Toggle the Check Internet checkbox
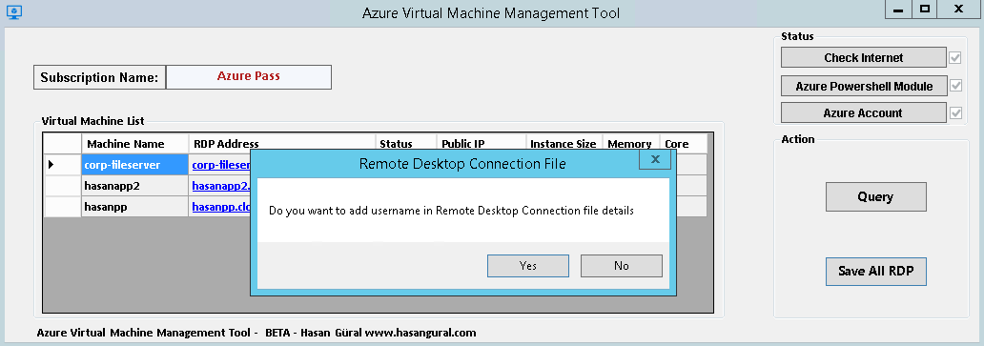 click(955, 57)
